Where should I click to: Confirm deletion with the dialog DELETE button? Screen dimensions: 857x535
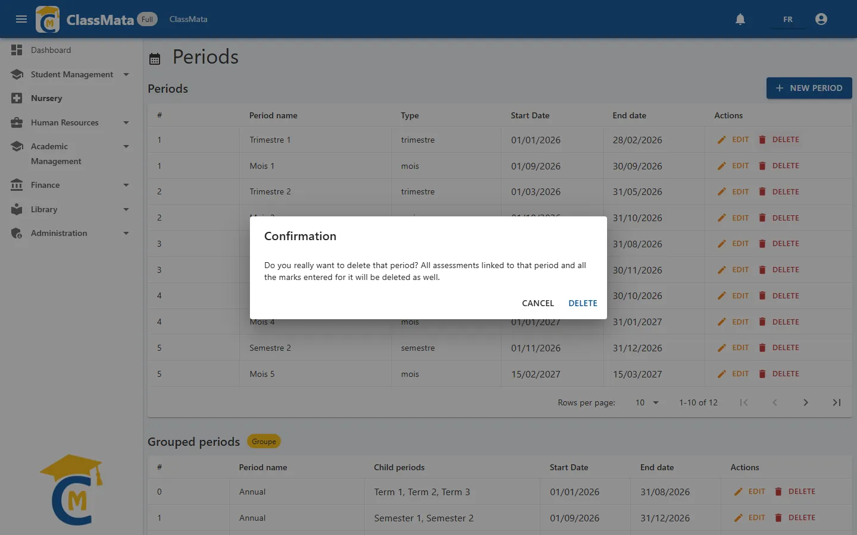tap(583, 303)
